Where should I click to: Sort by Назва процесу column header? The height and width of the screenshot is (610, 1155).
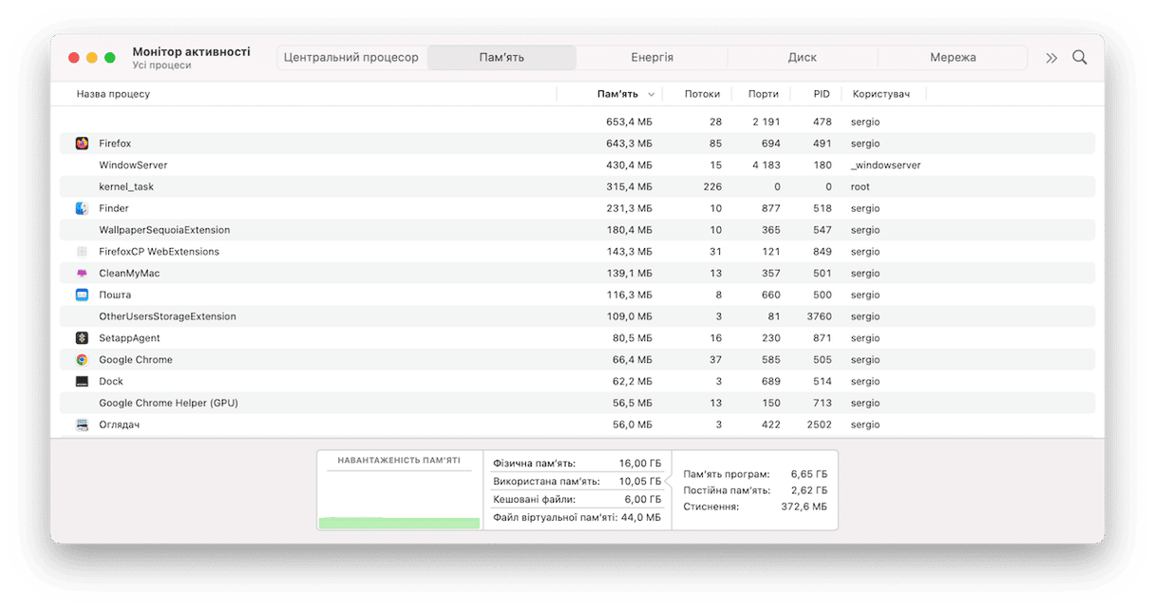113,94
